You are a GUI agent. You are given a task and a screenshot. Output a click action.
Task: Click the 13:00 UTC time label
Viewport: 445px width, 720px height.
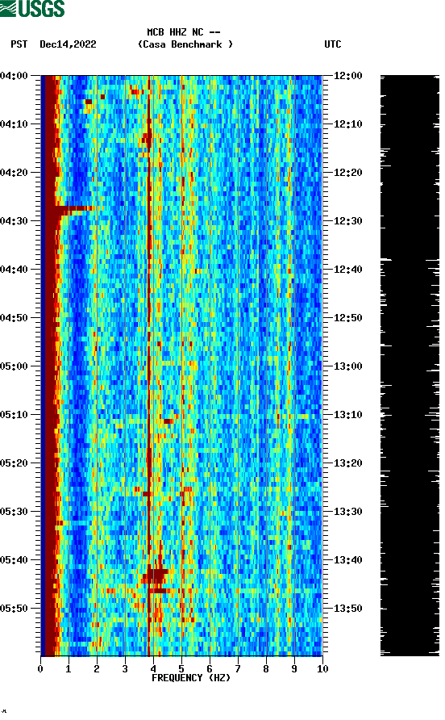347,366
